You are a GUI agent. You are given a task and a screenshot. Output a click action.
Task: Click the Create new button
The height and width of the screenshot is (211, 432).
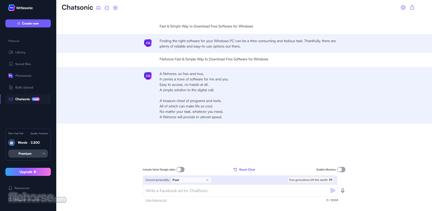(28, 23)
